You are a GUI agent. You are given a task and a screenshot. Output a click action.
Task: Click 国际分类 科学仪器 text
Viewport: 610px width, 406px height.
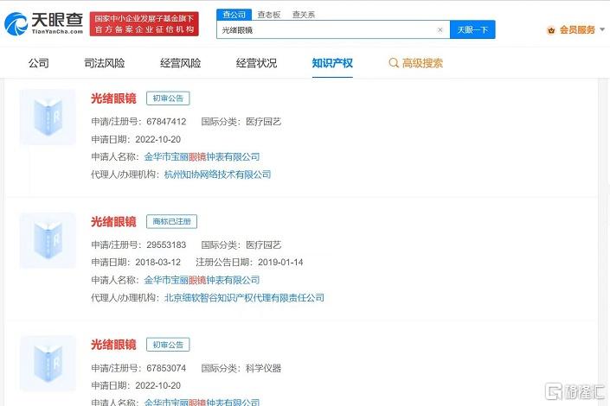click(241, 368)
